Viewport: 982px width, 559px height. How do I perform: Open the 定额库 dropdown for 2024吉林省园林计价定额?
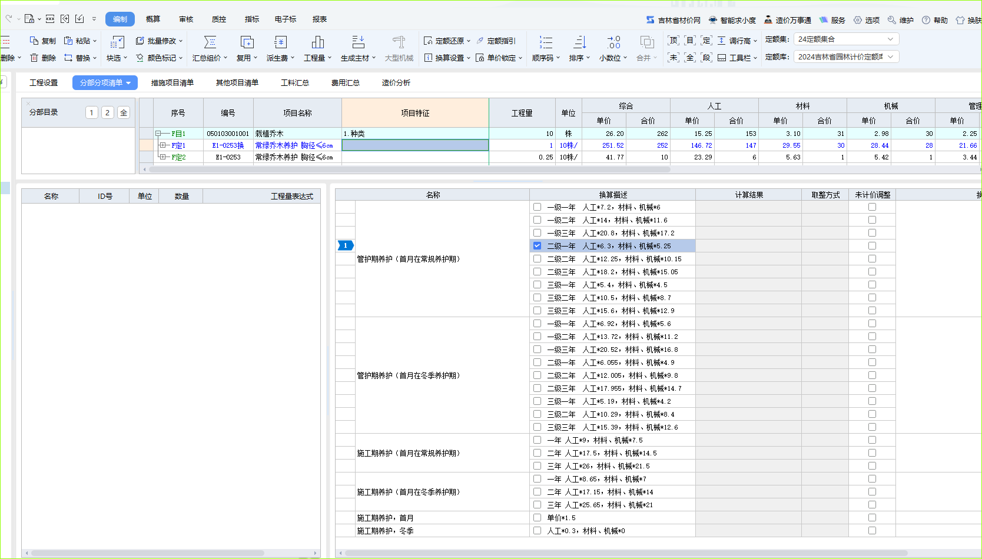click(x=846, y=57)
